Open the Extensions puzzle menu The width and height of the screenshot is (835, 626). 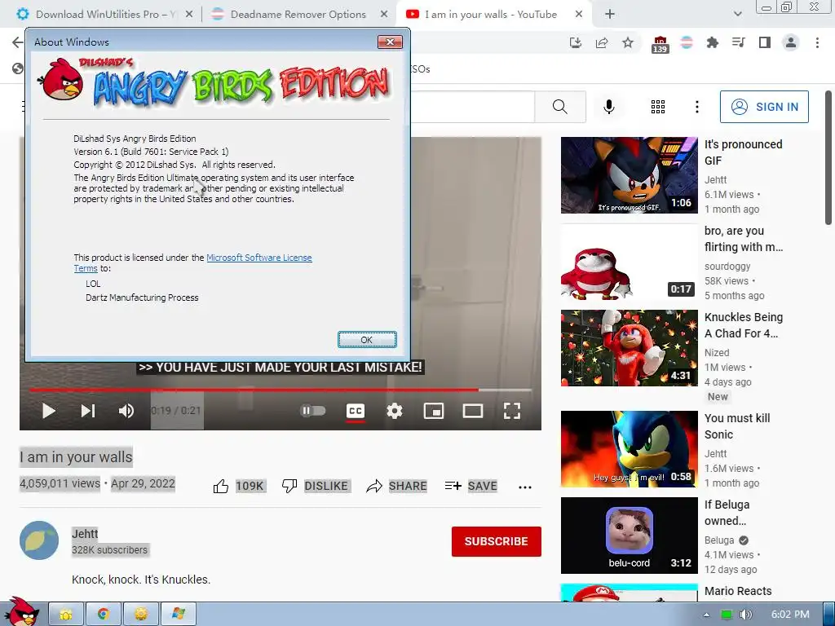point(713,42)
